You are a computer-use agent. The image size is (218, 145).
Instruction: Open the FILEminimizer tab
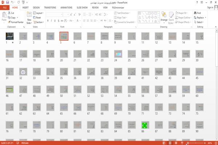[118, 8]
